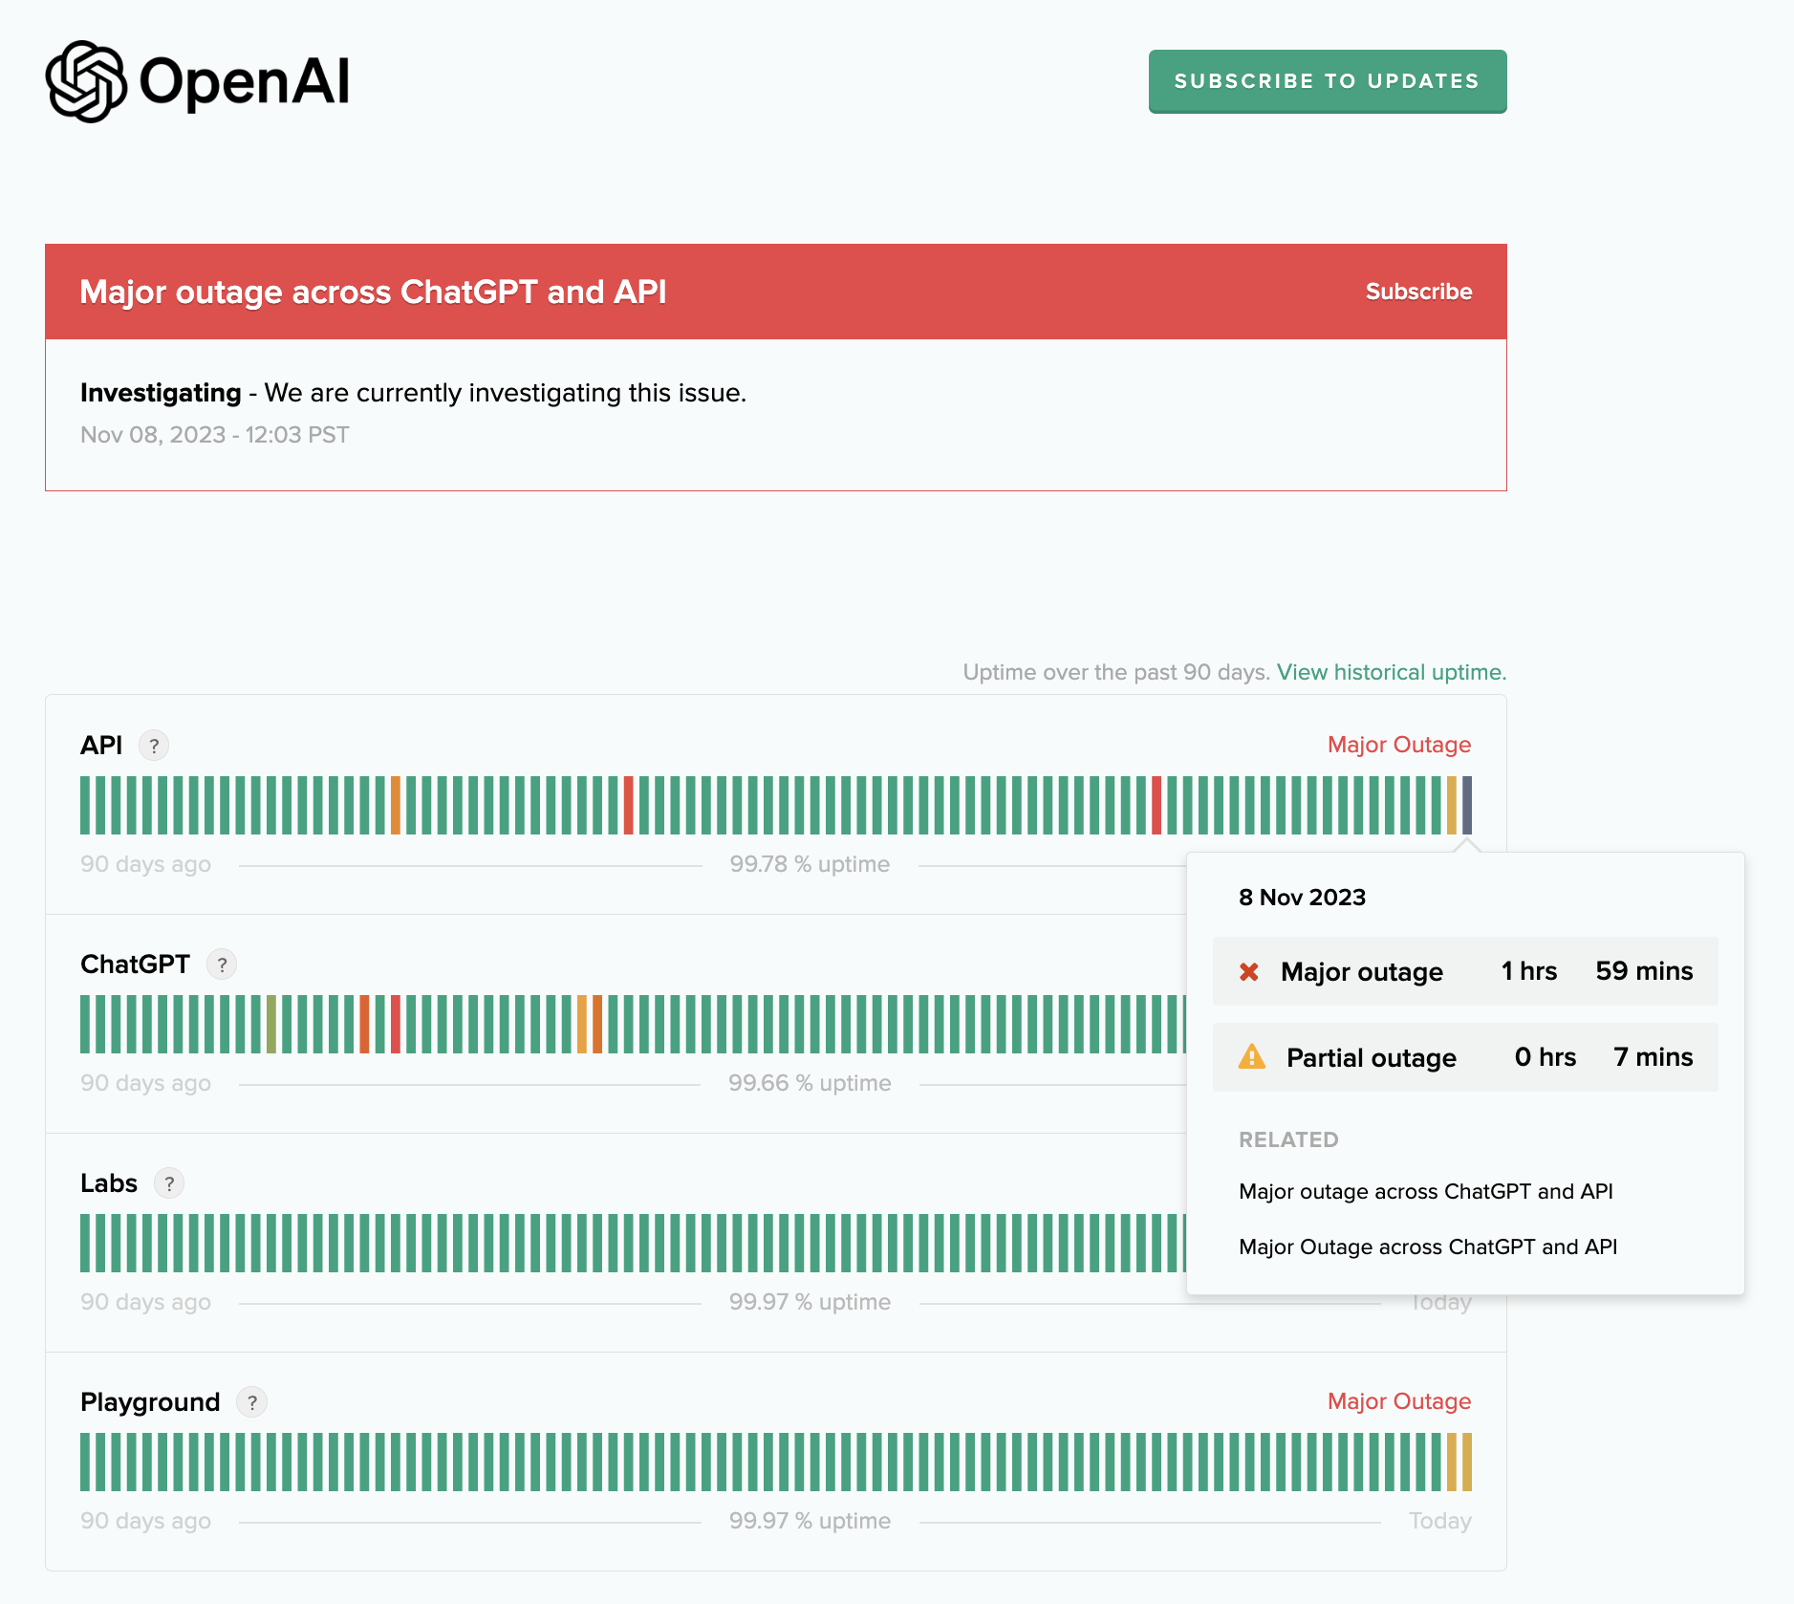The image size is (1794, 1604).
Task: Select the red bar in ChatGPT uptime chart
Action: click(396, 1025)
